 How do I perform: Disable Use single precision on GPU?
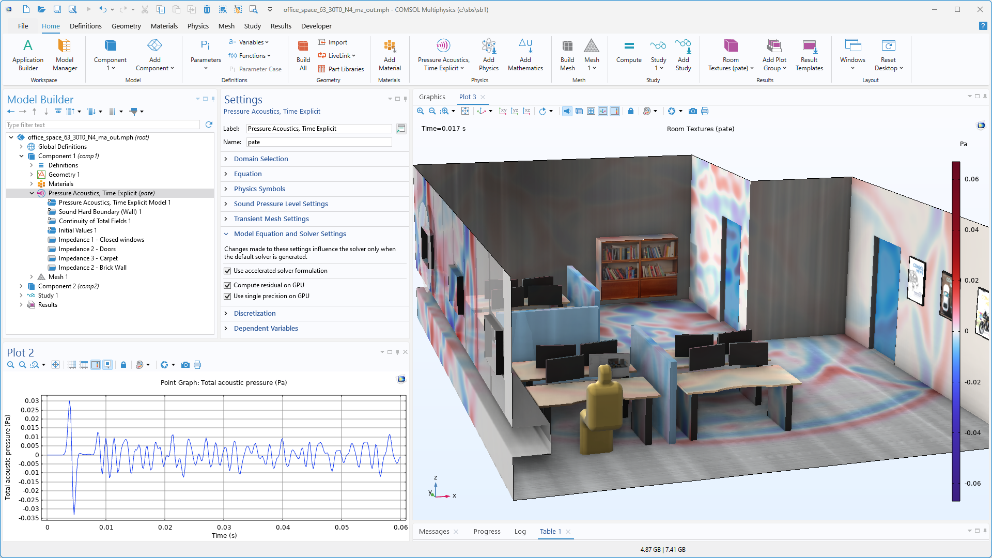click(228, 296)
